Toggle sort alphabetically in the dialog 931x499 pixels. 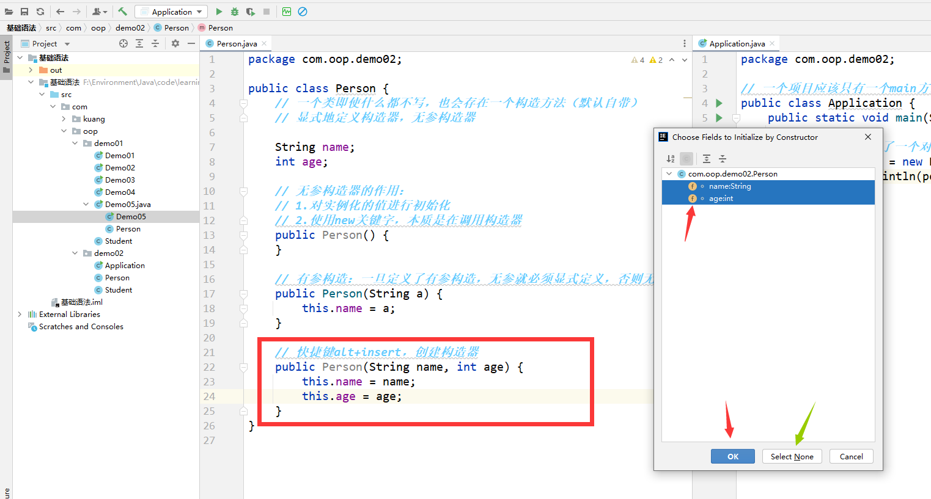tap(671, 159)
